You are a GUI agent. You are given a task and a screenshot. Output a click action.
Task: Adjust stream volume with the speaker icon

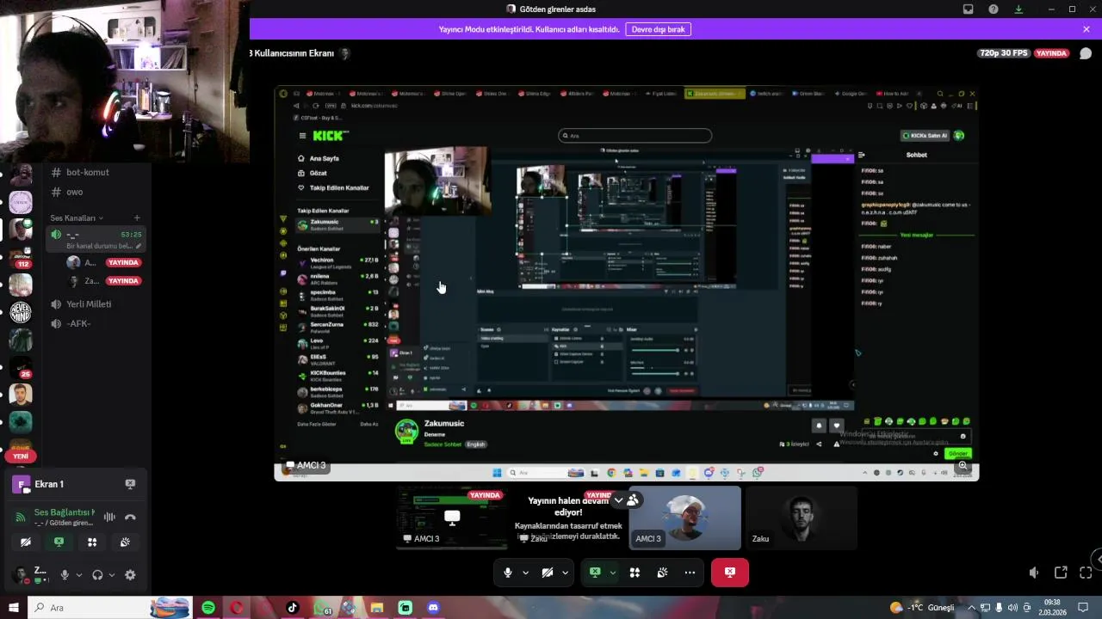coord(1034,573)
